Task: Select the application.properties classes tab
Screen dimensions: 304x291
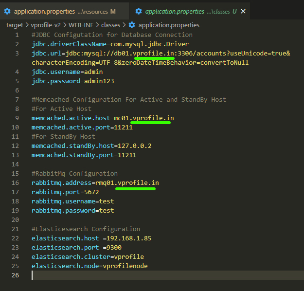Action: tap(190, 11)
